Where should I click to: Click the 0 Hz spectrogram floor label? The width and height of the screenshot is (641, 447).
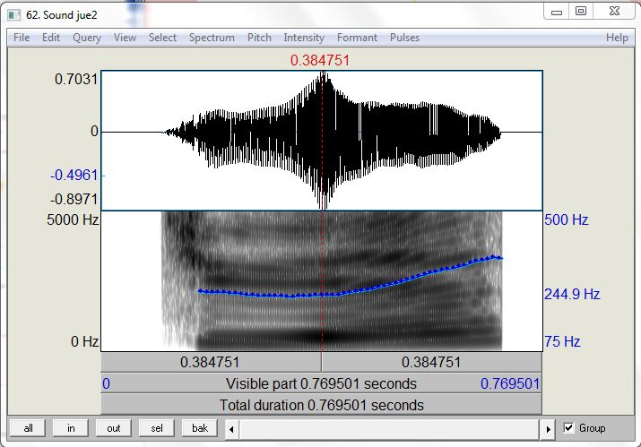(x=84, y=341)
